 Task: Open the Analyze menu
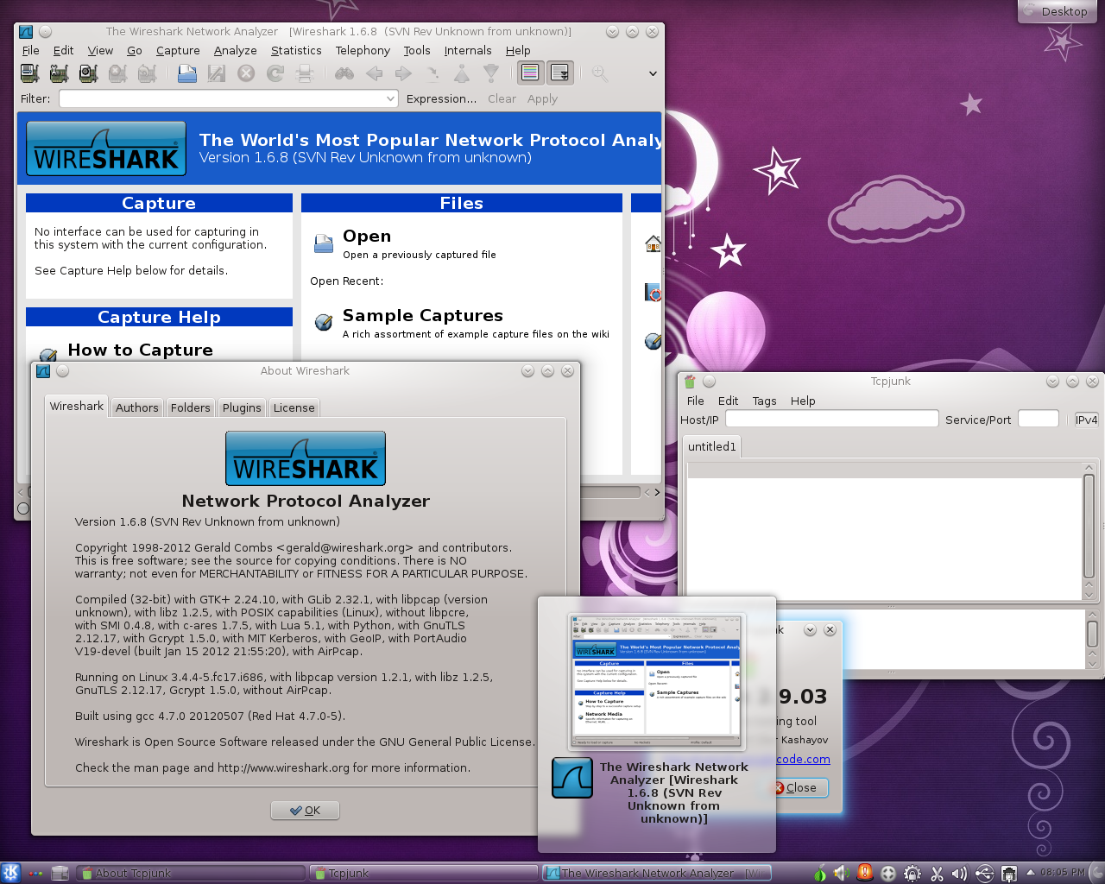point(236,51)
